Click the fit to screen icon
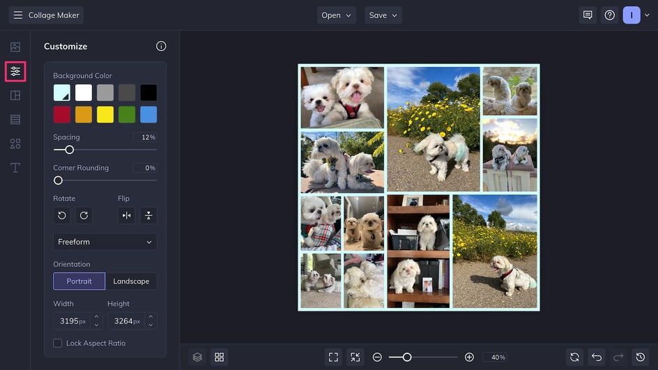Viewport: 658px width, 370px height. pyautogui.click(x=333, y=357)
